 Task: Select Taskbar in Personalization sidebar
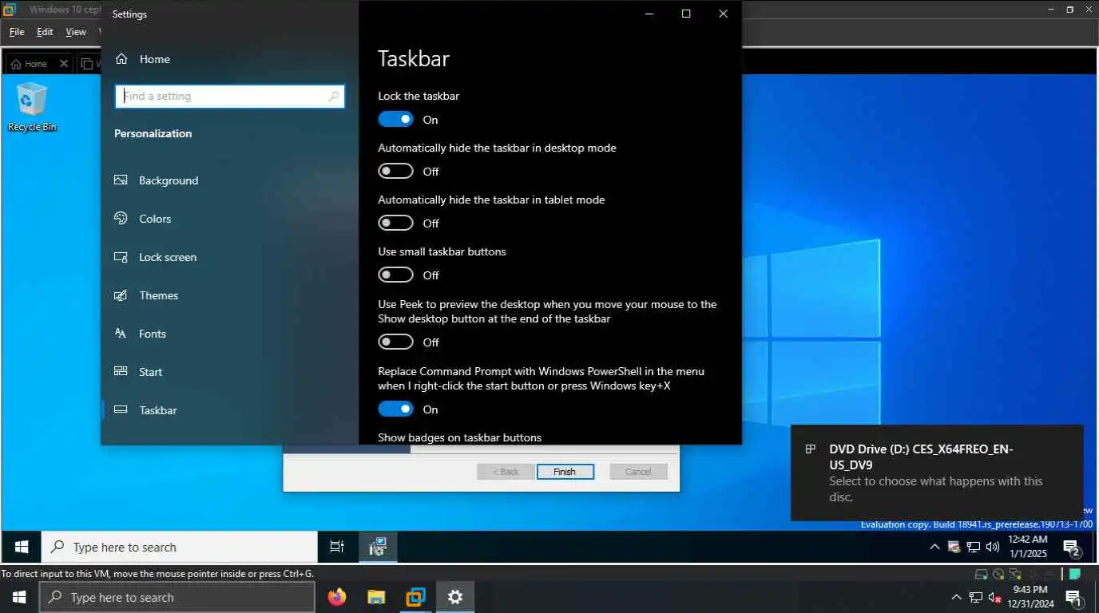145,410
